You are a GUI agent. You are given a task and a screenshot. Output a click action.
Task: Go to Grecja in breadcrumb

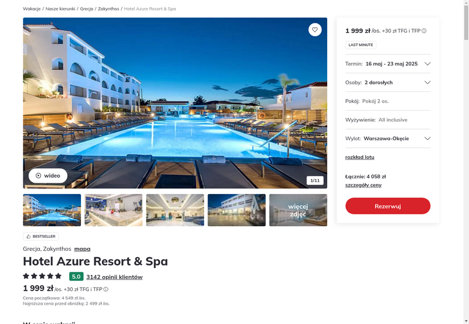tap(86, 9)
